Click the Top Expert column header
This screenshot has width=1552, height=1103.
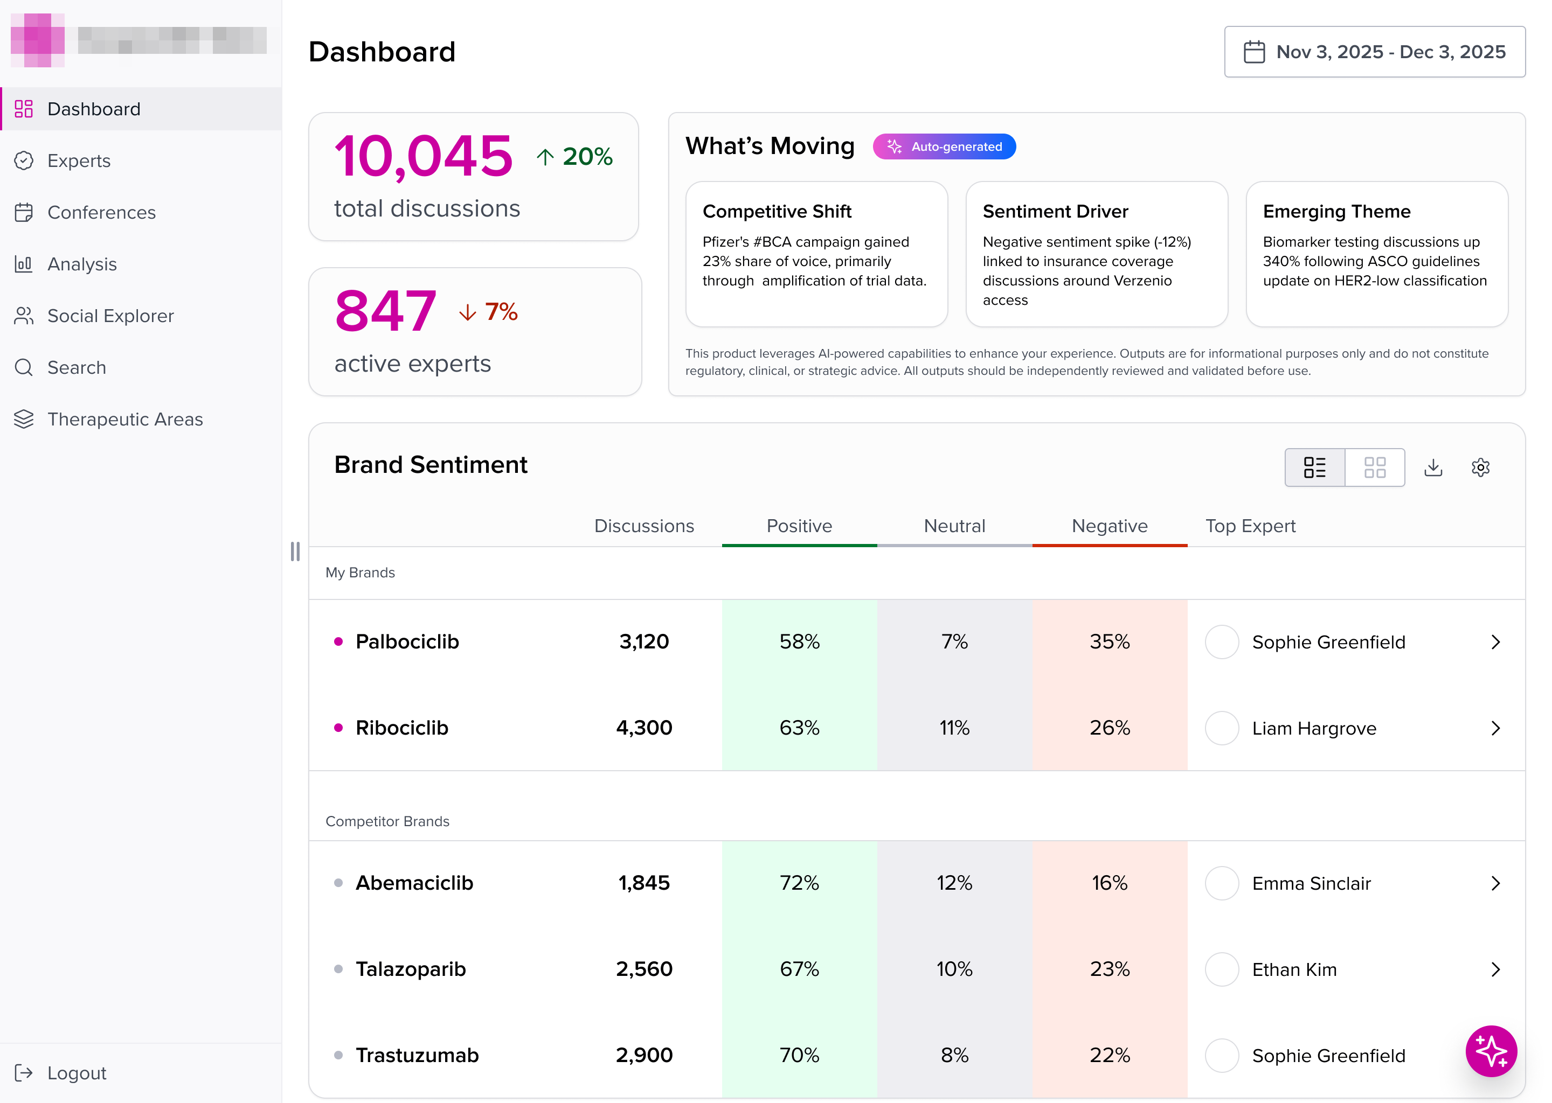[1250, 526]
